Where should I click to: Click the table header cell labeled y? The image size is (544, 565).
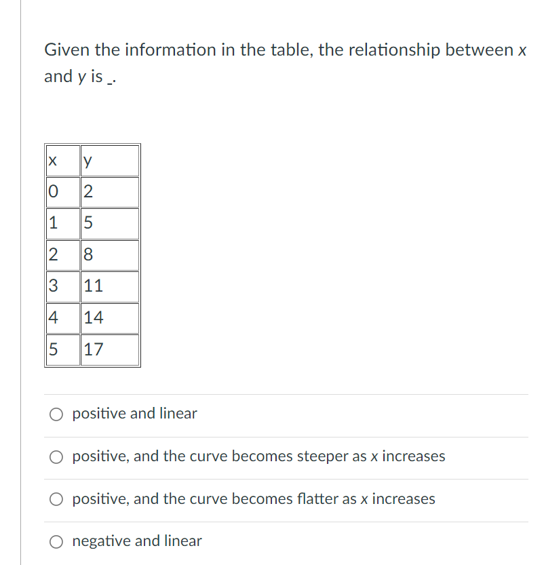110,160
